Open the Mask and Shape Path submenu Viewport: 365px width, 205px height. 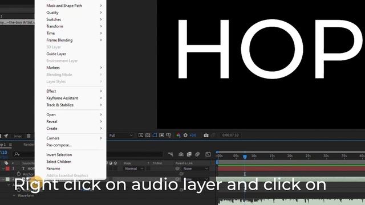tap(71, 6)
